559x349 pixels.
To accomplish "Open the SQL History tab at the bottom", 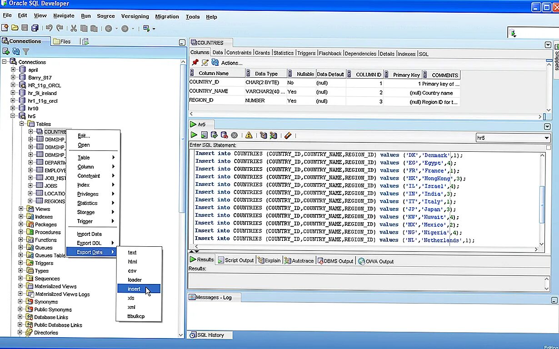I will pos(210,335).
